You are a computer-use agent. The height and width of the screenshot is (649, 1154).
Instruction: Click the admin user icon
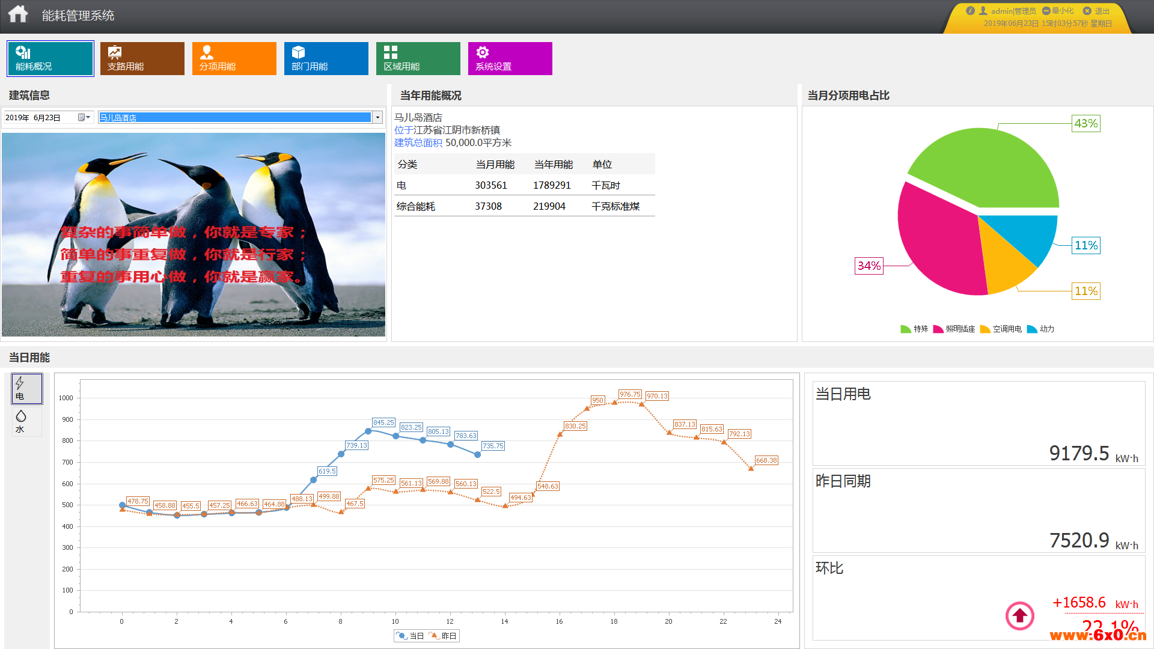(x=983, y=11)
